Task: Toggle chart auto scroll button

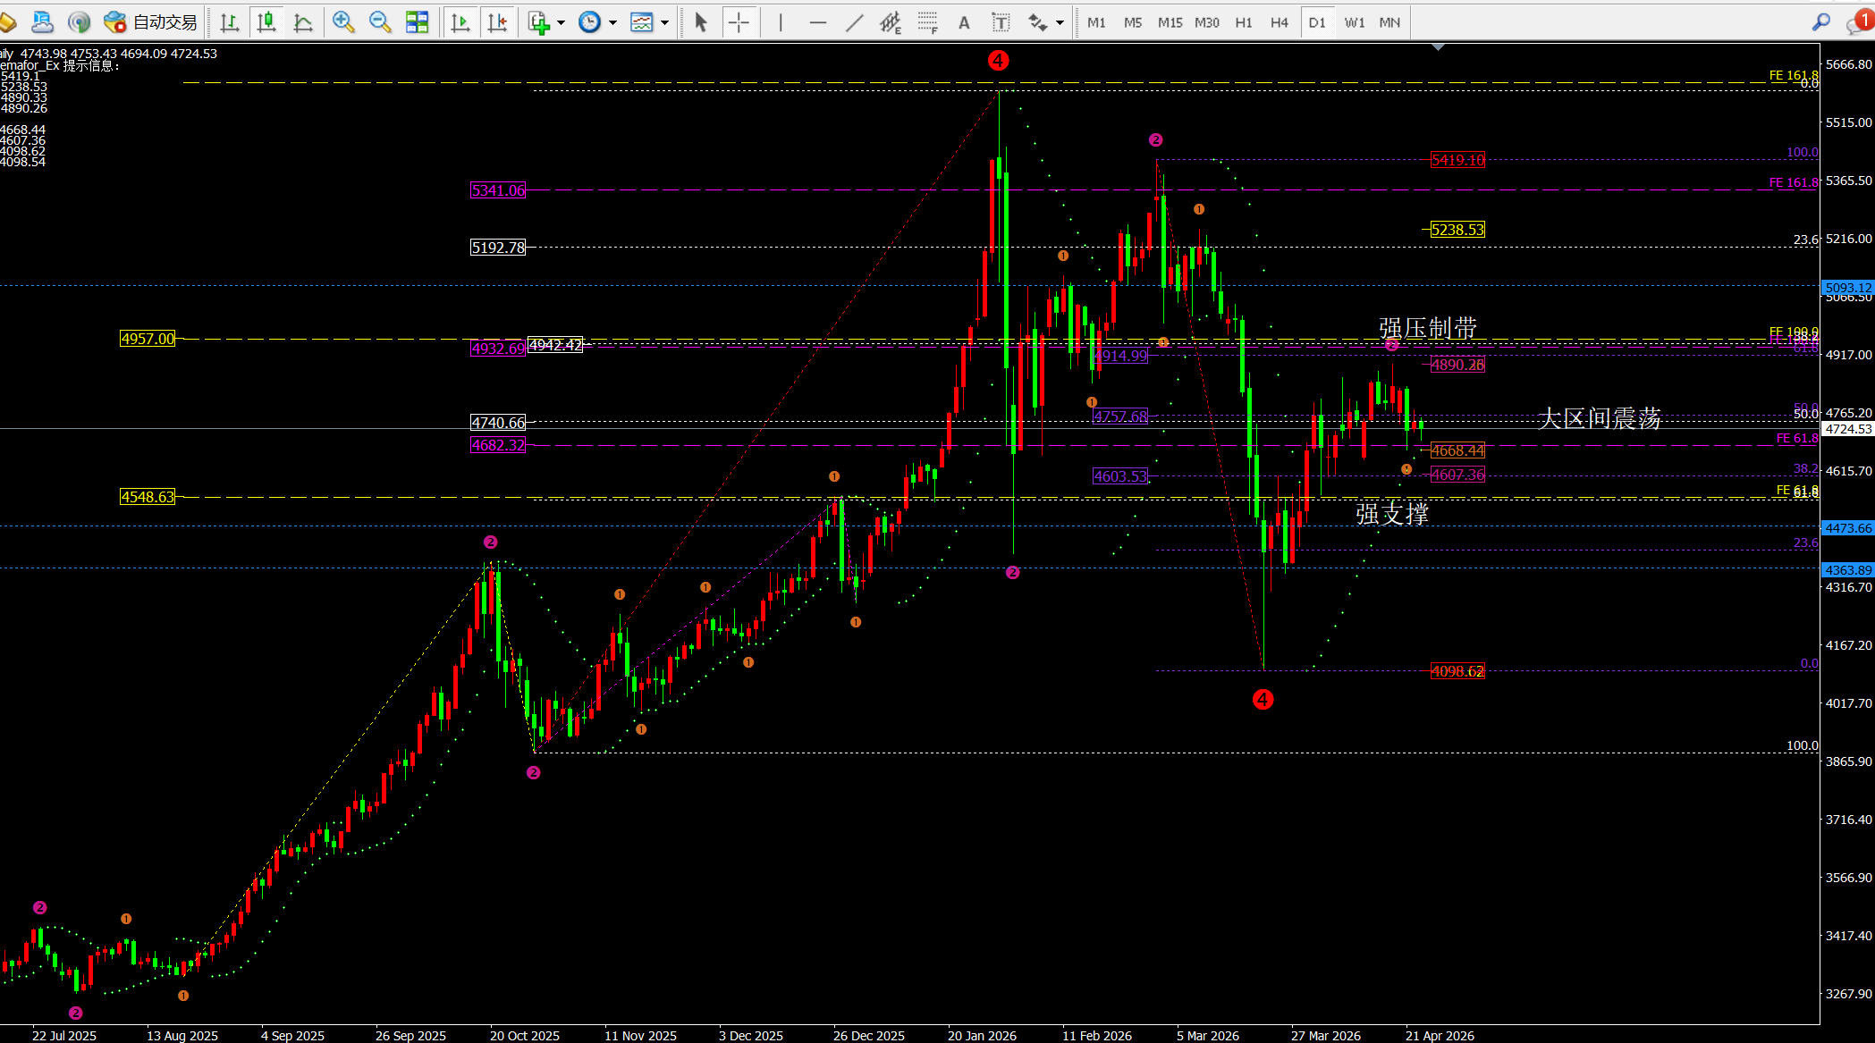Action: [460, 22]
